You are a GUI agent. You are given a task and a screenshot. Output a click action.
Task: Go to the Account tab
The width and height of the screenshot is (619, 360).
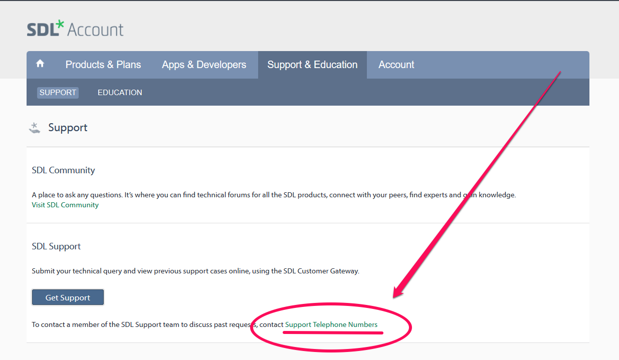pyautogui.click(x=396, y=65)
